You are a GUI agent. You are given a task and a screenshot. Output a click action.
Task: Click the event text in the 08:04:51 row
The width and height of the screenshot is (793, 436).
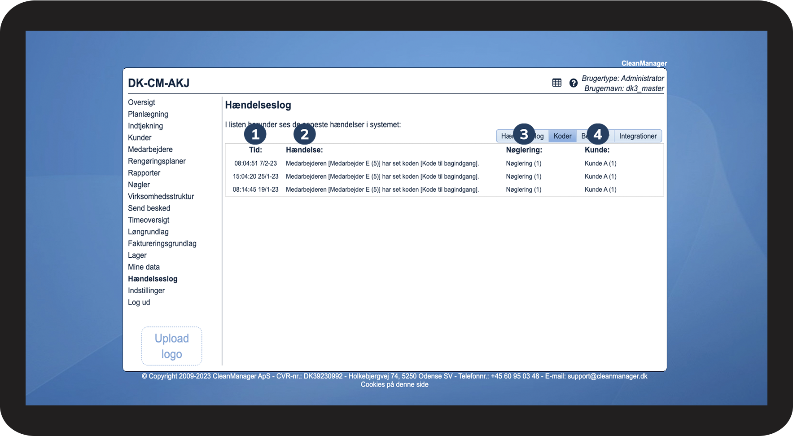(x=382, y=163)
